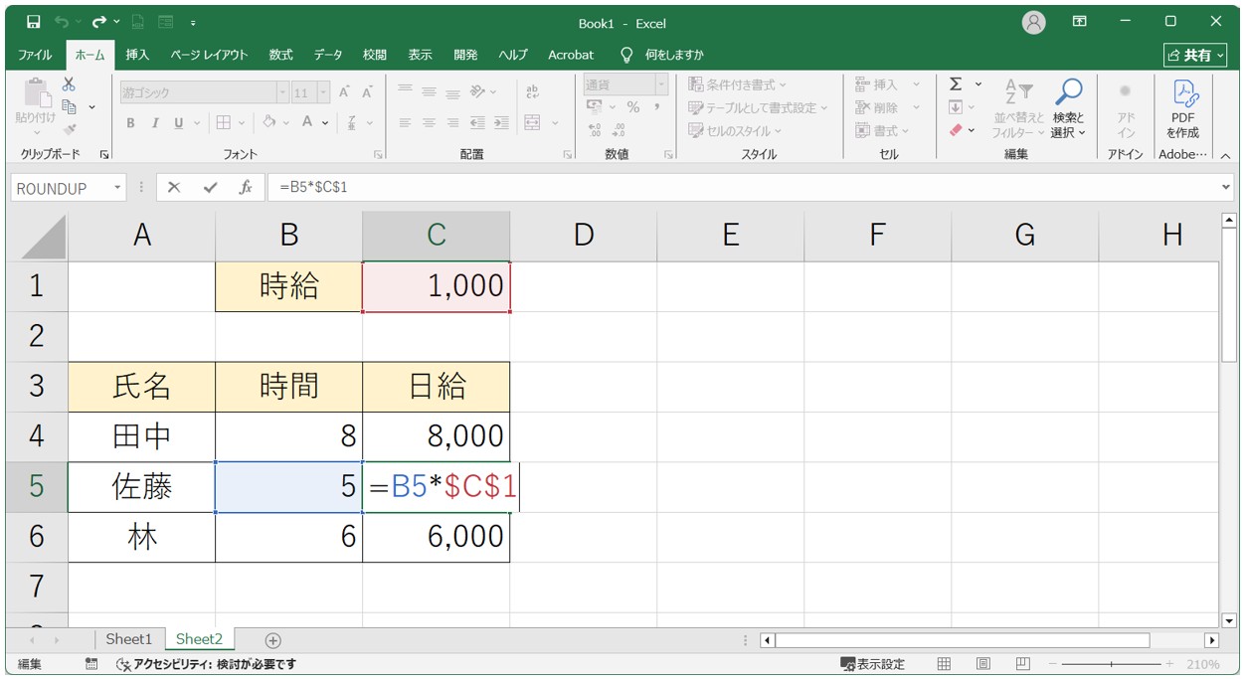Screen dimensions: 1244x679
Task: Click the Orientation text angle icon
Action: pyautogui.click(x=478, y=91)
